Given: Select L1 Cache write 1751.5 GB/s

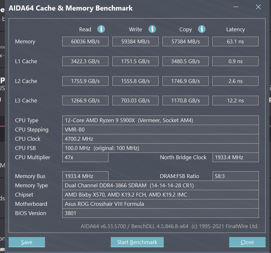Looking at the screenshot, I should 135,61.
